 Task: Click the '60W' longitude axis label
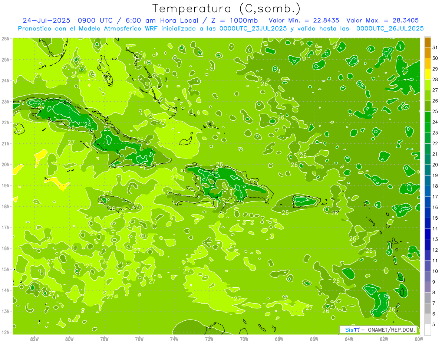pos(419,339)
